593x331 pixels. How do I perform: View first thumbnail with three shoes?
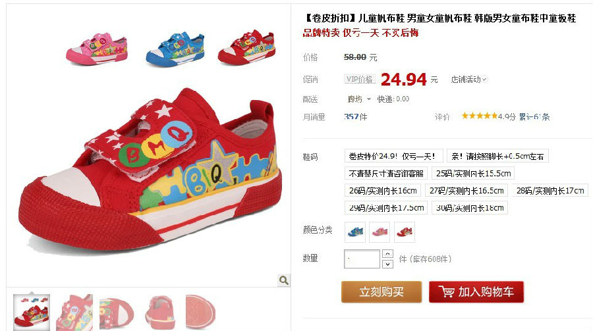32,313
